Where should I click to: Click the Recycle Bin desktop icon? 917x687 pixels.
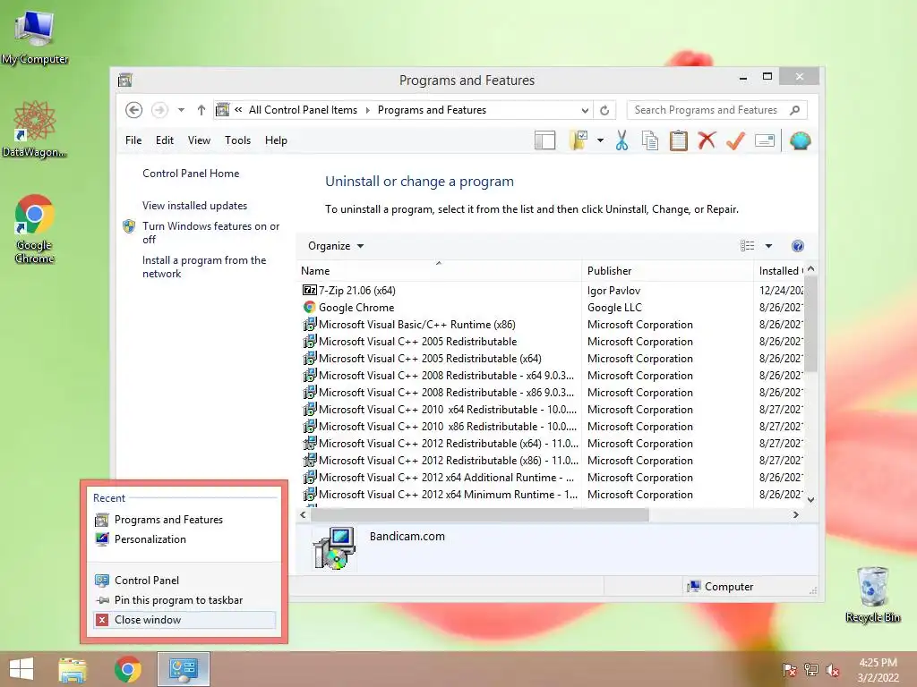(872, 594)
